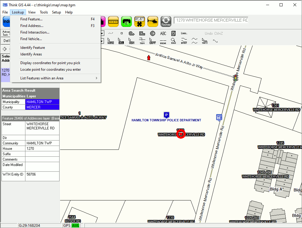Click the OFFSET line tool
The image size is (302, 228).
pos(184,41)
